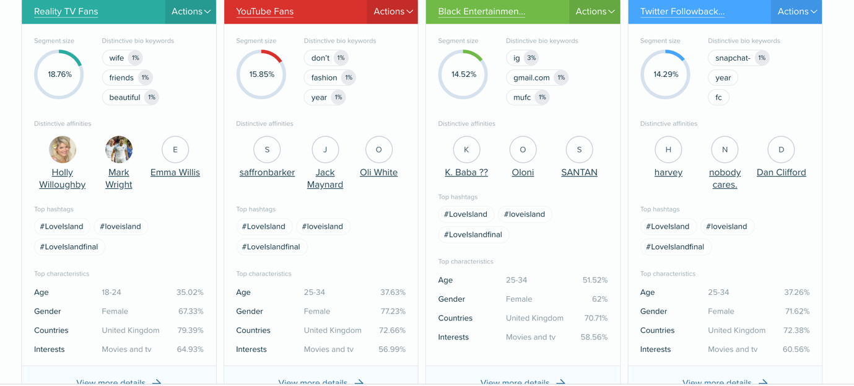Expand the Reality TV Fans Actions dropdown
This screenshot has height=386, width=854.
pyautogui.click(x=191, y=12)
